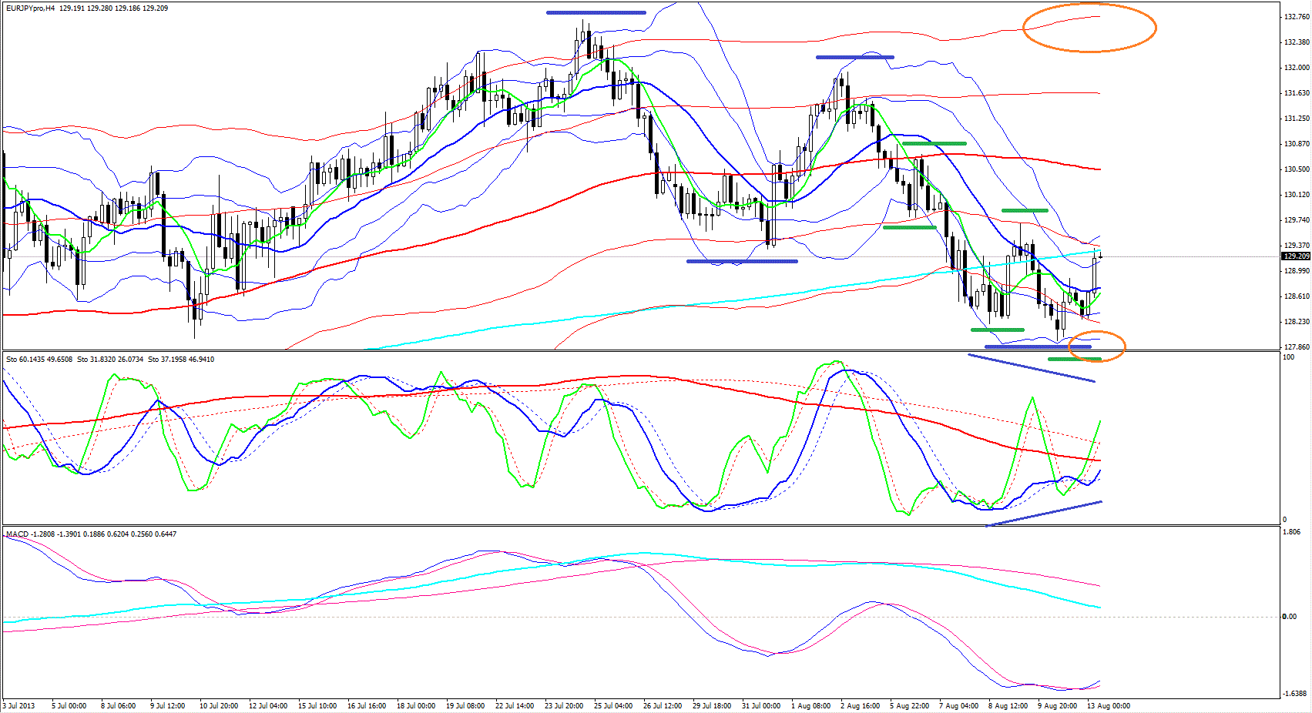Image resolution: width=1312 pixels, height=713 pixels.
Task: Select the descending blue trendline above the stochastic panel
Action: coord(1031,368)
